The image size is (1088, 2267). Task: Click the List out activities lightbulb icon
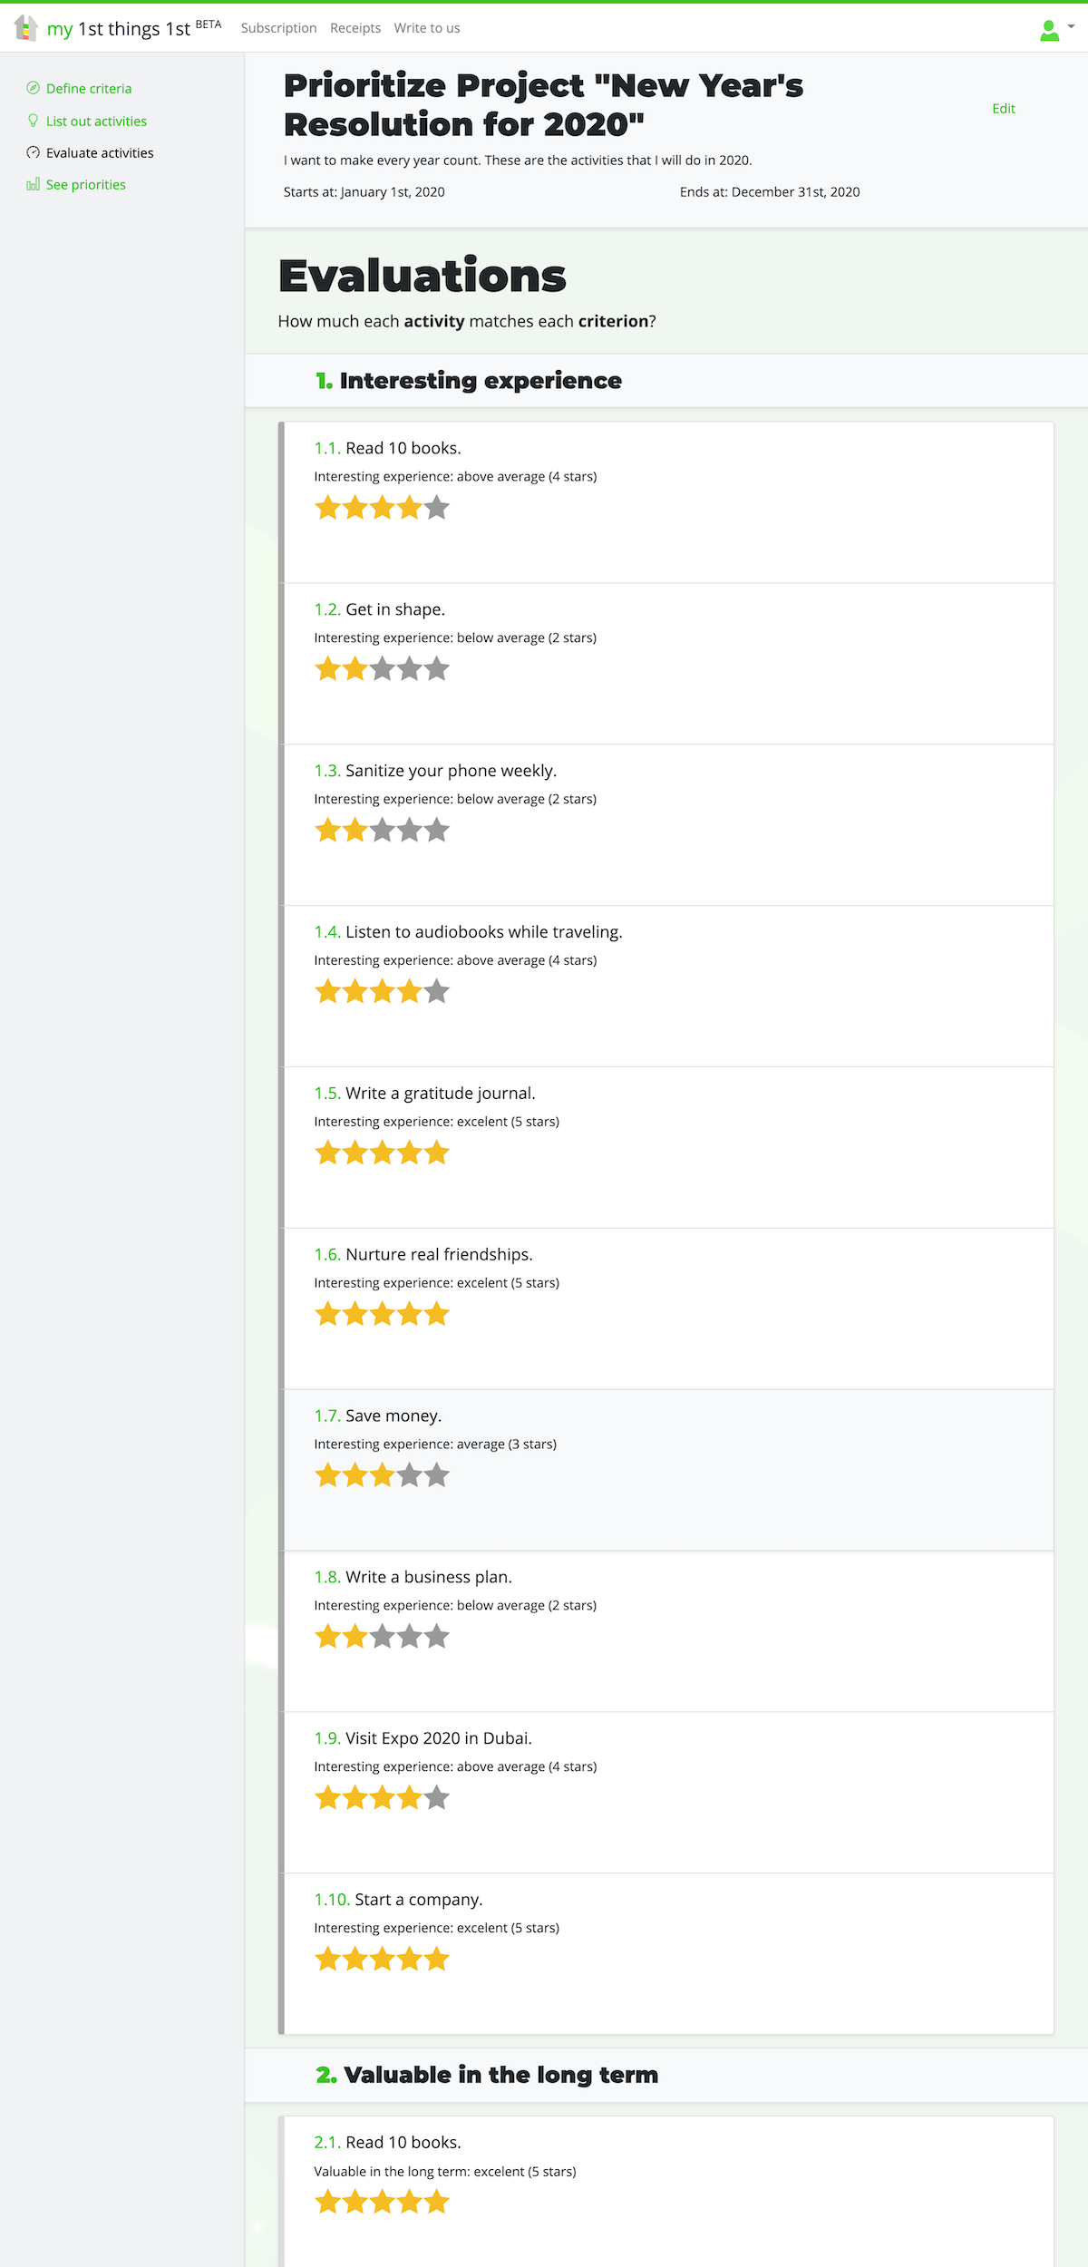pos(34,121)
